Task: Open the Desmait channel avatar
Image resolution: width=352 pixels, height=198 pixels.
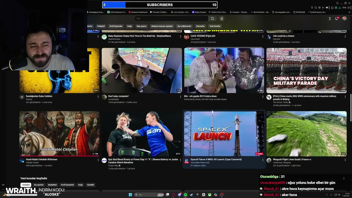Action: coord(269,37)
